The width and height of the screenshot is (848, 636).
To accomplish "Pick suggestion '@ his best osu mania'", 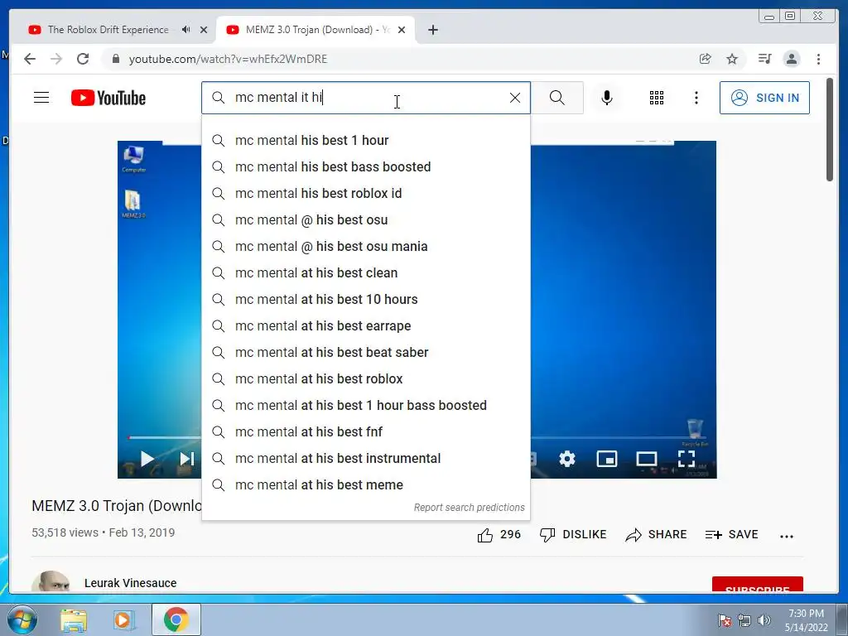I will coord(365,247).
